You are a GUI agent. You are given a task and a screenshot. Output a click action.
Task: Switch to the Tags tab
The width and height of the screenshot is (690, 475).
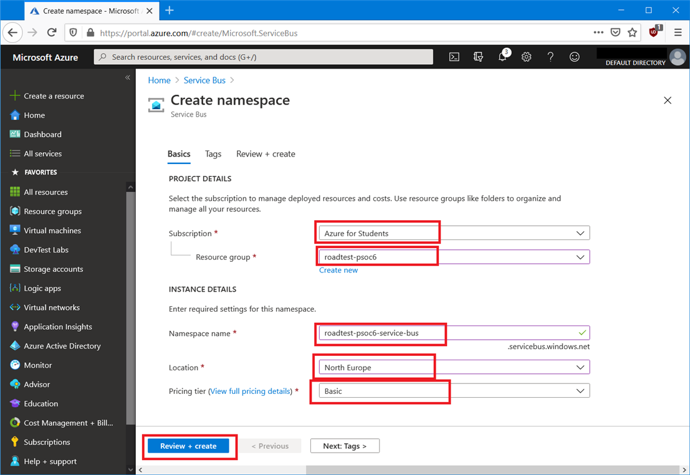(213, 154)
